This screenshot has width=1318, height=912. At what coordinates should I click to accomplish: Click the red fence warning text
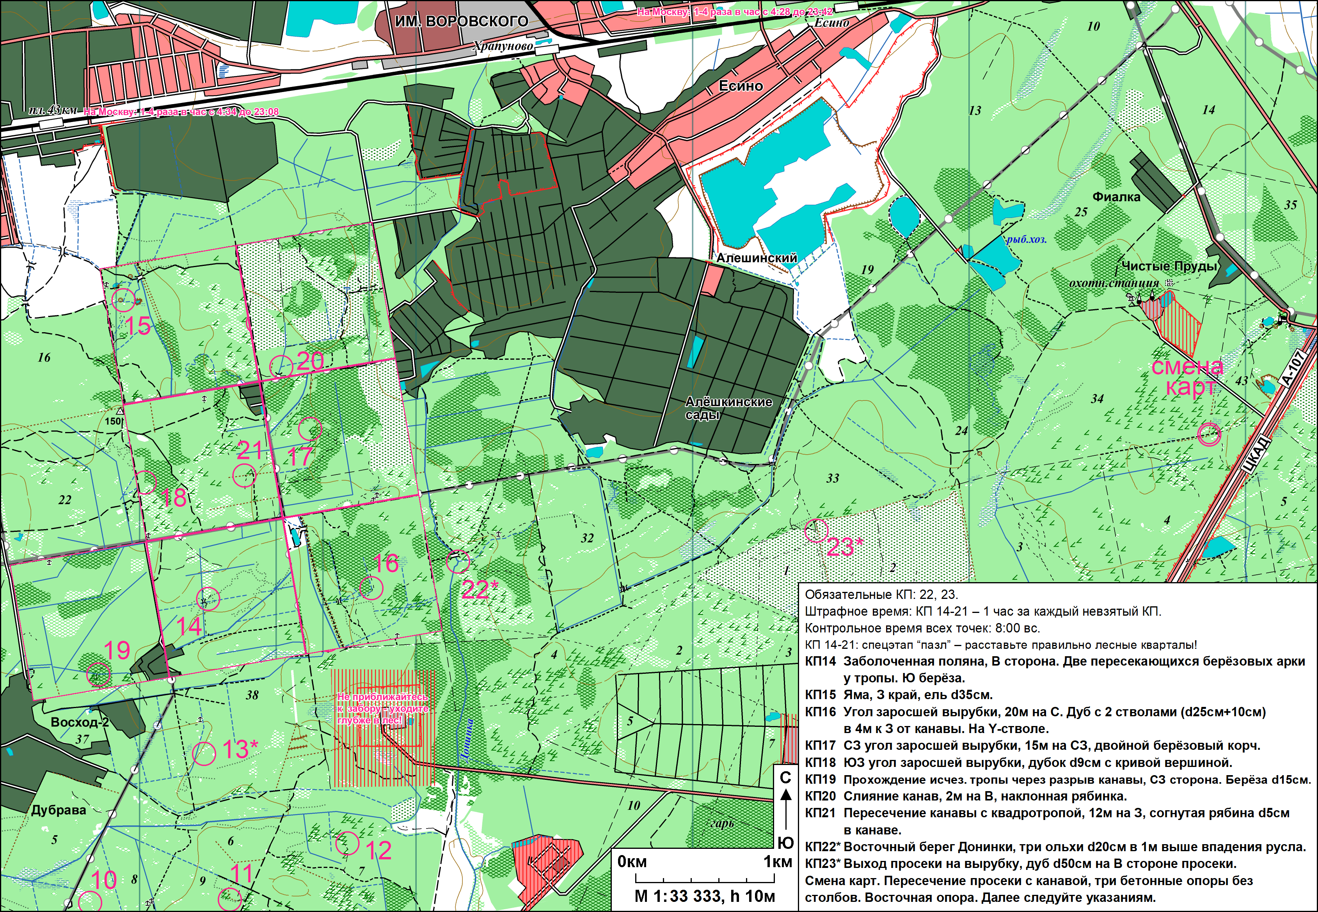pos(382,708)
